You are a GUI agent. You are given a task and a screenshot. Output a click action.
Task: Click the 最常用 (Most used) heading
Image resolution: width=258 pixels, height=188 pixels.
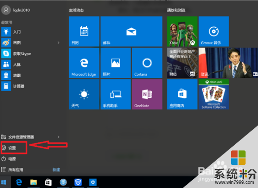click(x=7, y=23)
